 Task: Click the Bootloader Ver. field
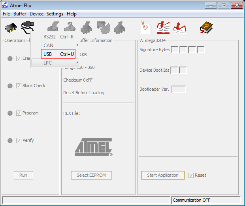(179, 89)
